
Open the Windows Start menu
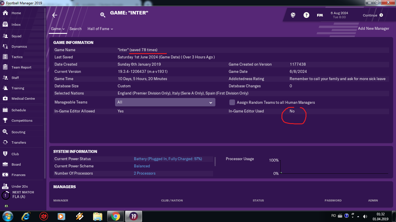[x=8, y=216]
